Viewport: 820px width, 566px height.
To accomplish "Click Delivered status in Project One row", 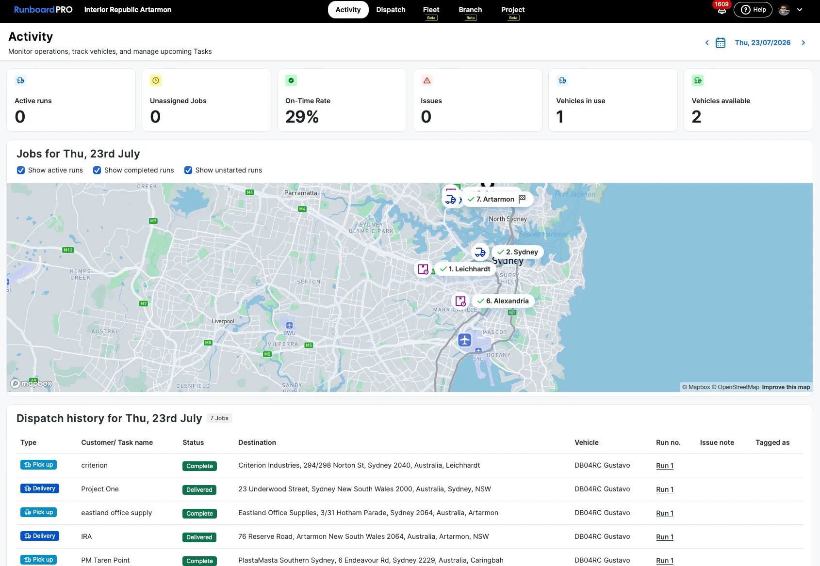I will click(199, 490).
